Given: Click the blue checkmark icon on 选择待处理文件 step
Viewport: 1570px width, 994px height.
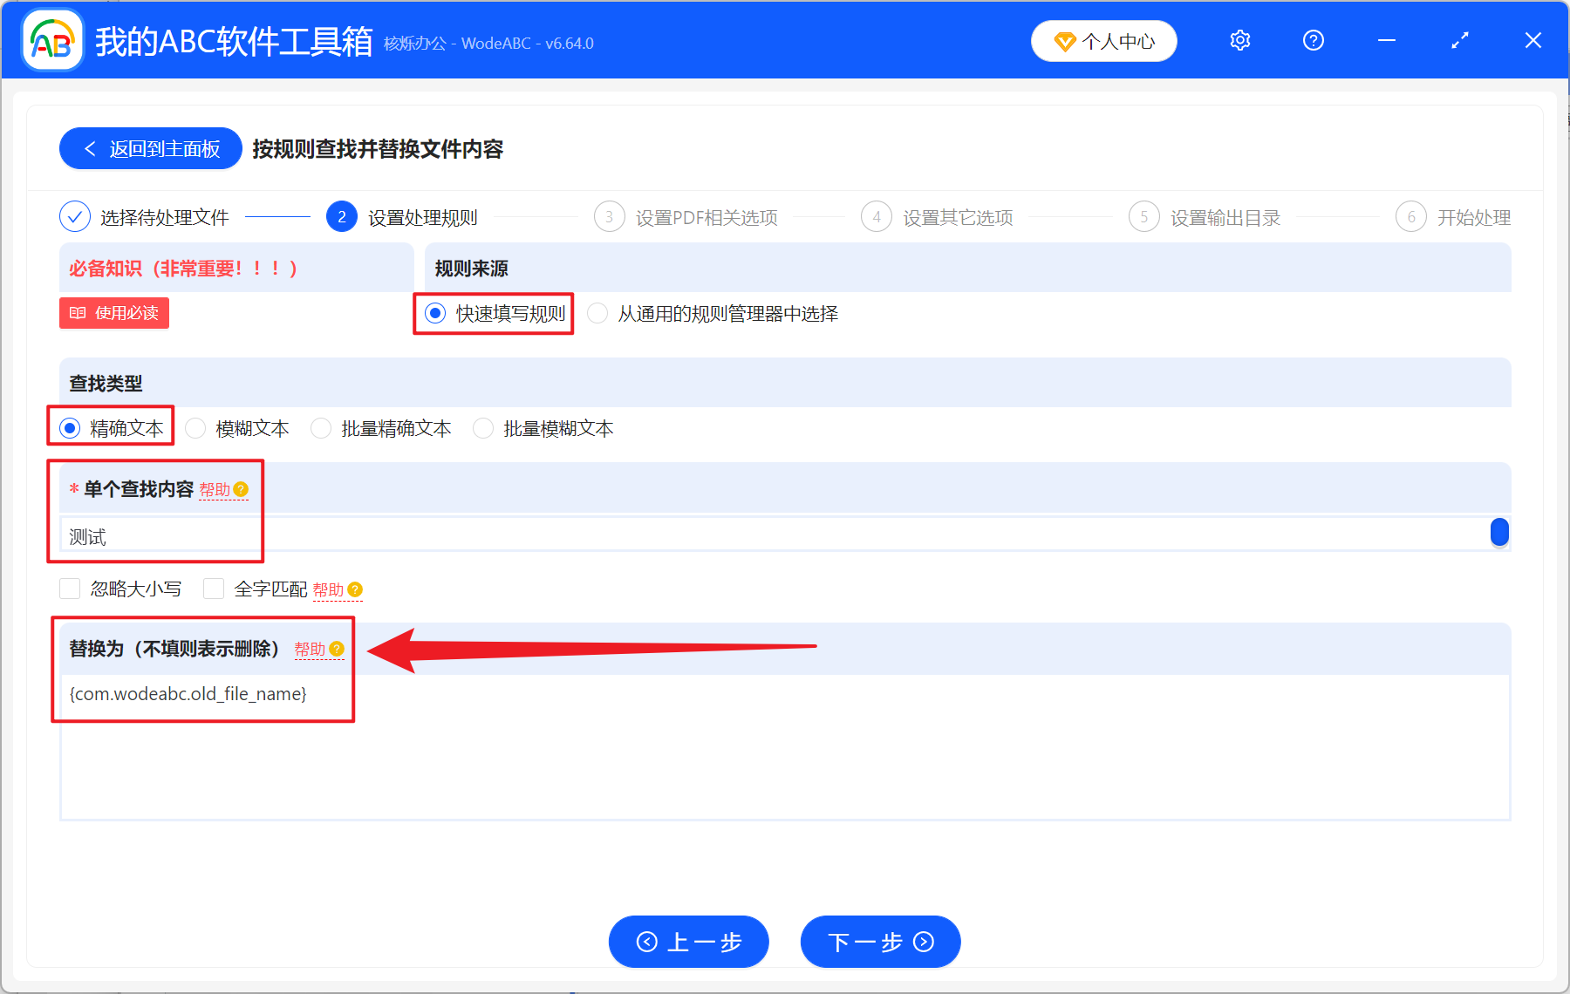Looking at the screenshot, I should click(74, 216).
